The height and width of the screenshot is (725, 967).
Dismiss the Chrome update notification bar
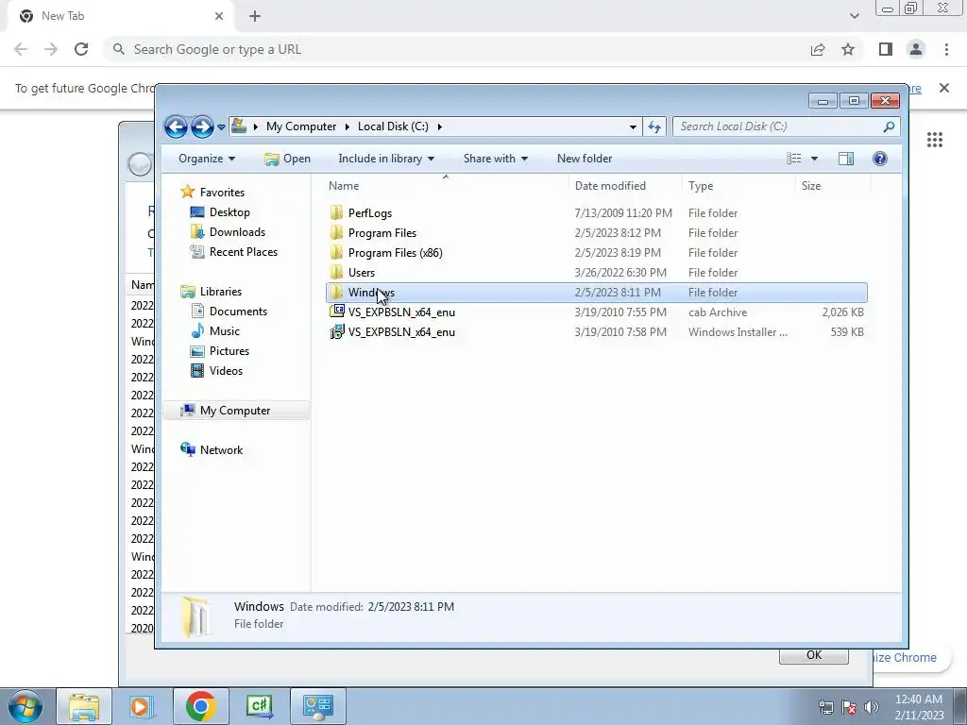click(944, 88)
